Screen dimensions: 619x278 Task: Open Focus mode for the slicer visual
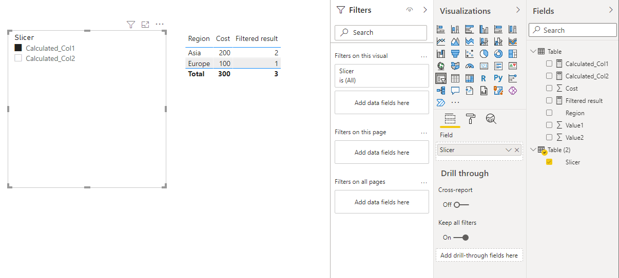(145, 24)
